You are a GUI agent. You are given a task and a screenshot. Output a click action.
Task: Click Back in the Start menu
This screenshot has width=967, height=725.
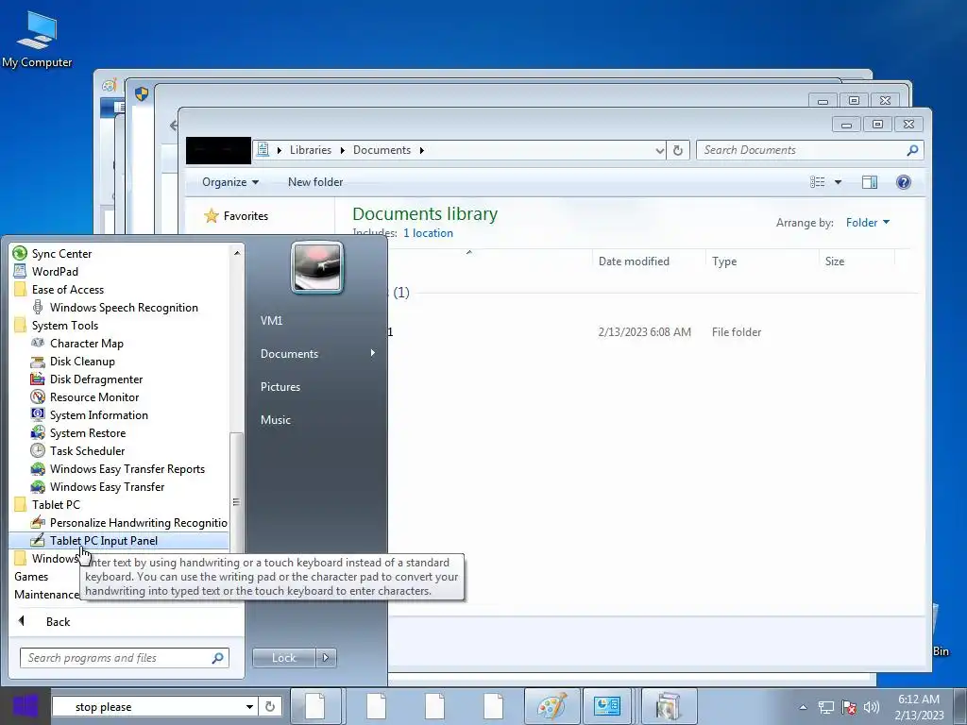[58, 621]
